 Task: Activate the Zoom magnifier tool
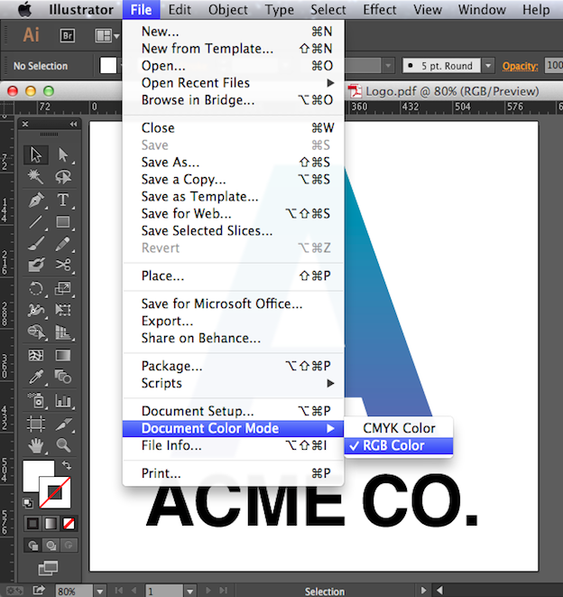(x=63, y=445)
